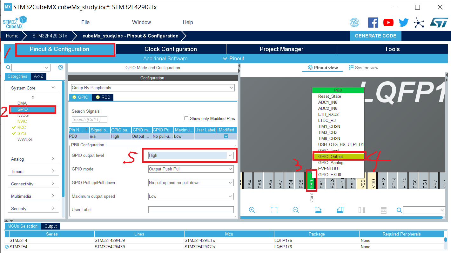Select DMA in the System Core list
This screenshot has height=253, width=451.
coord(22,103)
